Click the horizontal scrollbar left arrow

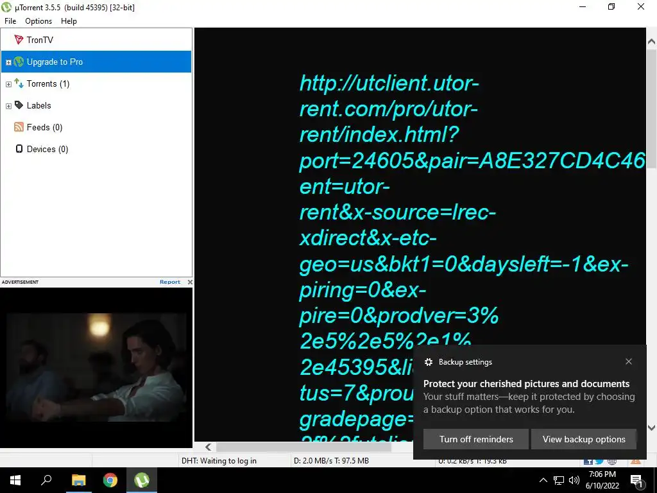(x=209, y=447)
